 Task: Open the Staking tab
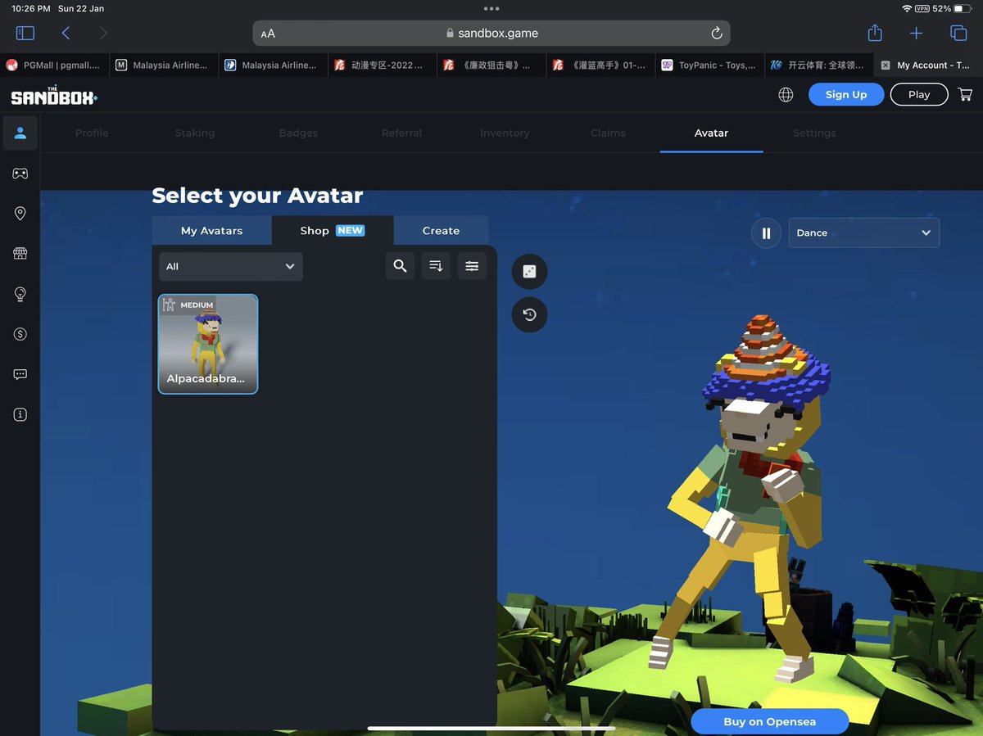(x=194, y=133)
